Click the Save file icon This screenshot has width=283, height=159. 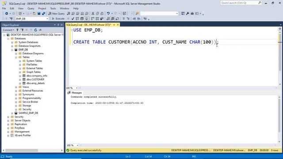pos(39,14)
